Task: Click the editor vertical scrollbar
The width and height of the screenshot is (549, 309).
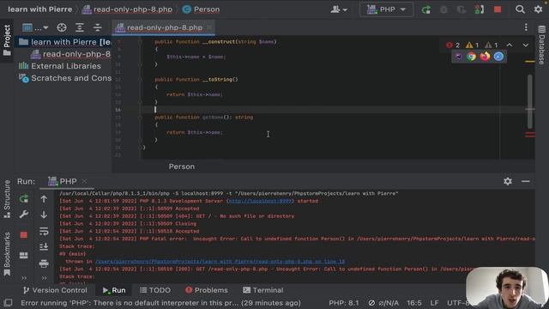Action: [530, 101]
